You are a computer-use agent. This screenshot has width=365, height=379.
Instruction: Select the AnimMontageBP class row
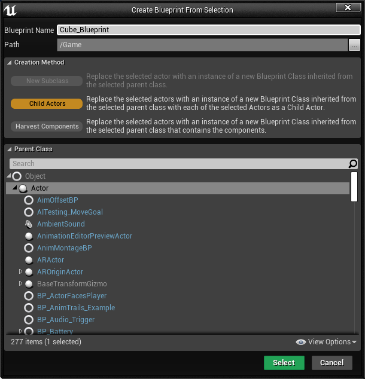(x=178, y=248)
